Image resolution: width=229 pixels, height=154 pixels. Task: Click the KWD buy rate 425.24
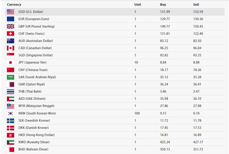(165, 142)
